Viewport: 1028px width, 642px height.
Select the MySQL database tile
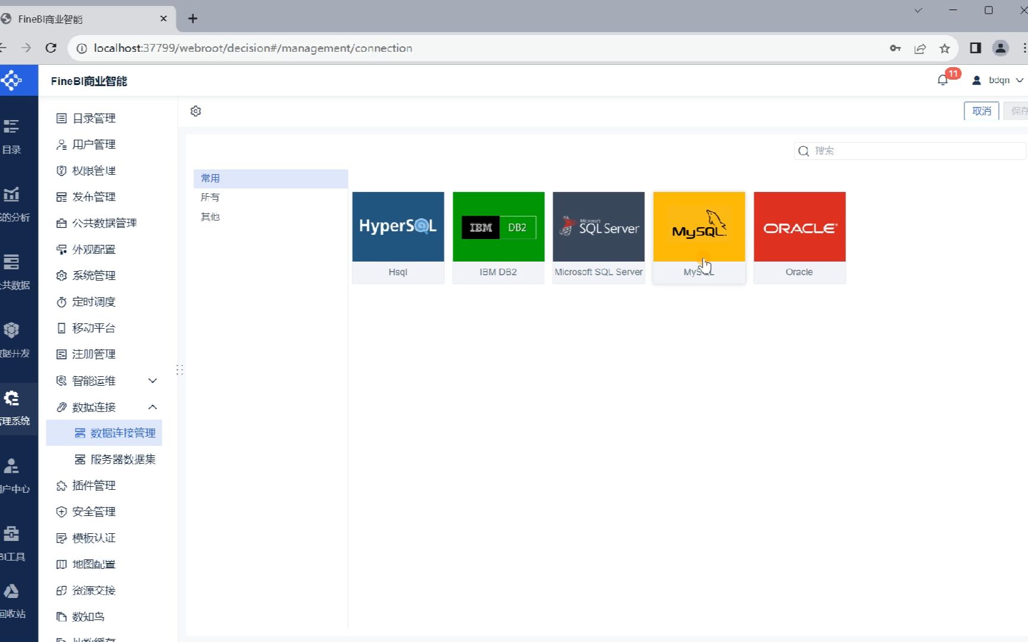tap(699, 237)
